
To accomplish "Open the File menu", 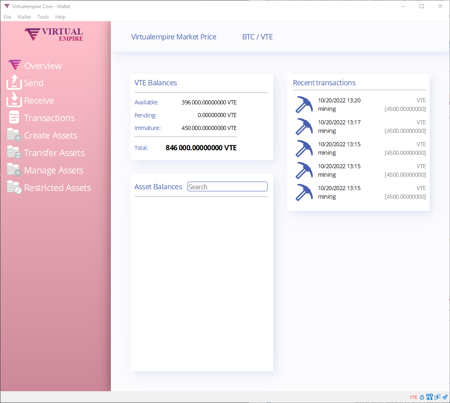I will pos(7,17).
